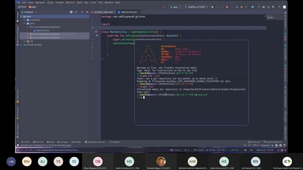The width and height of the screenshot is (303, 170).
Task: Click the 4 spaces indent setting
Action: pyautogui.click(x=265, y=145)
